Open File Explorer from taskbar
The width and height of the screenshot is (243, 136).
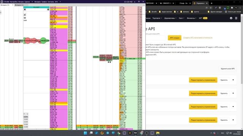click(x=158, y=133)
